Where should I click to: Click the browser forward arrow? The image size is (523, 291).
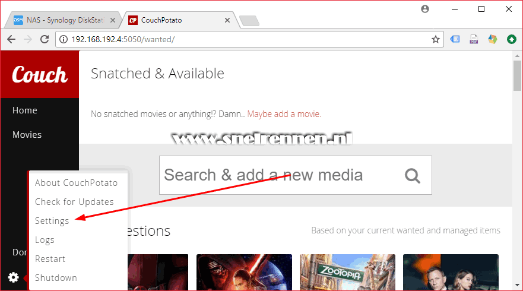tap(28, 39)
